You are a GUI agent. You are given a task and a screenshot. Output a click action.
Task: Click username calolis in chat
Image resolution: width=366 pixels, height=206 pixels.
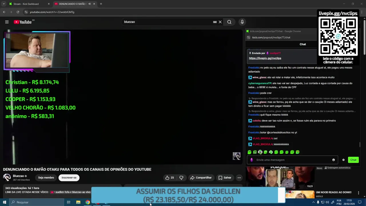point(256,121)
